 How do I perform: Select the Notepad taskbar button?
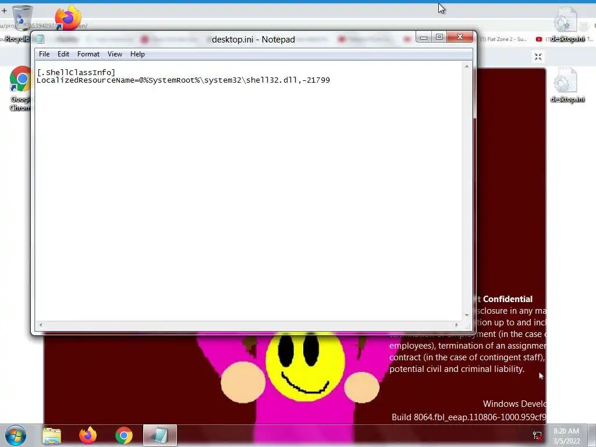tap(160, 435)
